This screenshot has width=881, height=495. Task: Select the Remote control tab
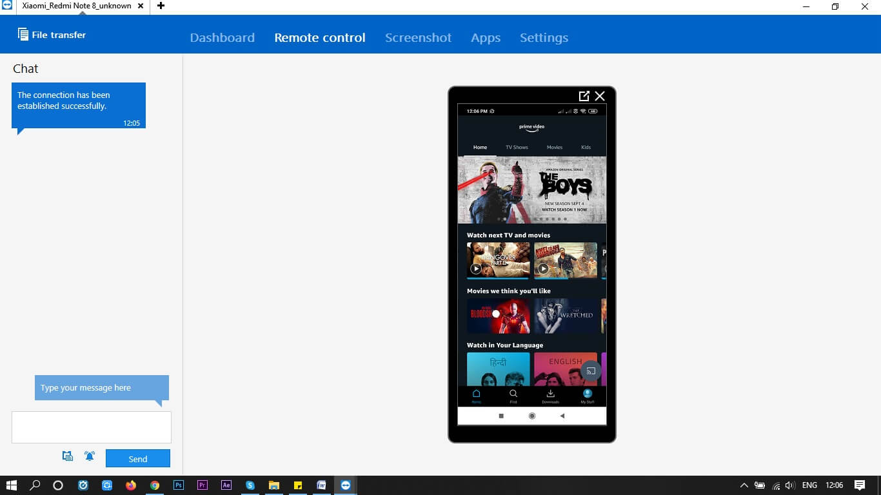pos(320,37)
